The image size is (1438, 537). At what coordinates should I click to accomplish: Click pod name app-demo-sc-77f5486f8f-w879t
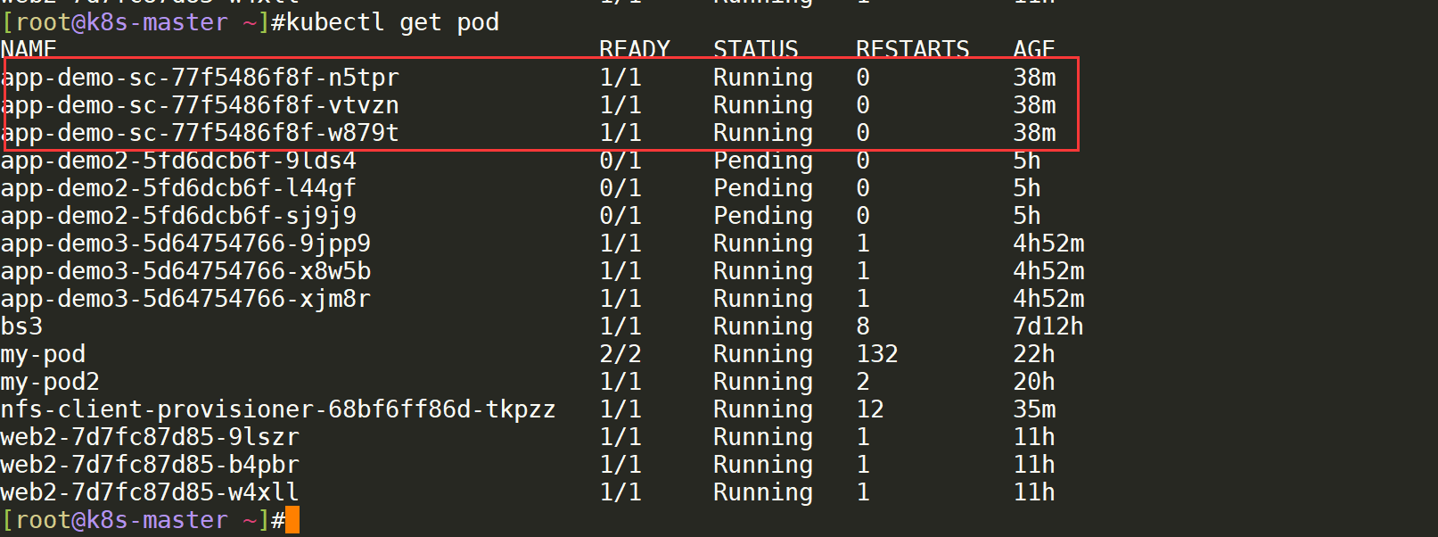point(200,133)
